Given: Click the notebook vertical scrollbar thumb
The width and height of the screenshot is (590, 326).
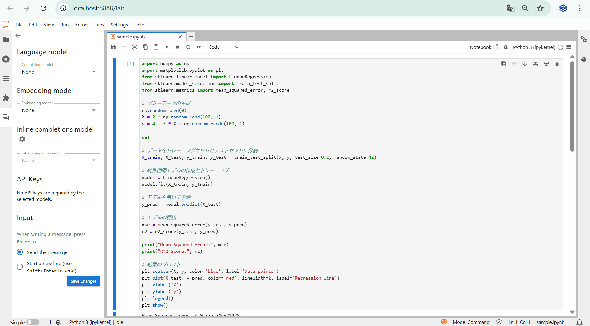Looking at the screenshot, I should pos(572,106).
